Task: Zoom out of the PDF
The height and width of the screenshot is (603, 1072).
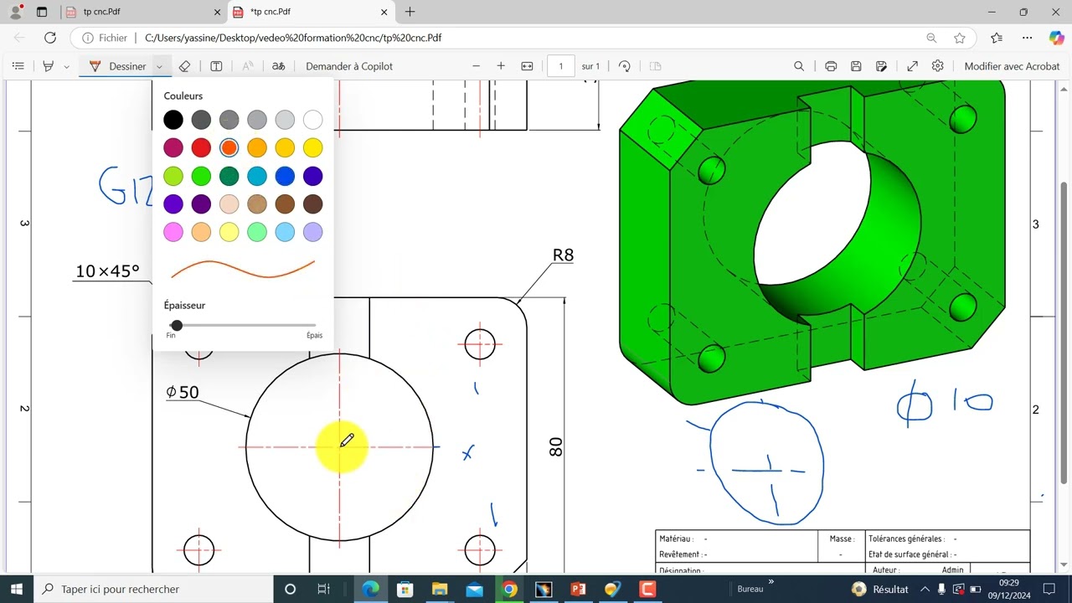Action: [477, 66]
